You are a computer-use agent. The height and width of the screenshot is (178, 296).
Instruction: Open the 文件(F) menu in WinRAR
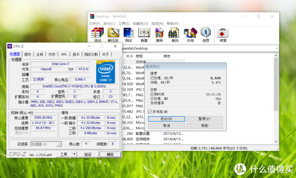(95, 24)
